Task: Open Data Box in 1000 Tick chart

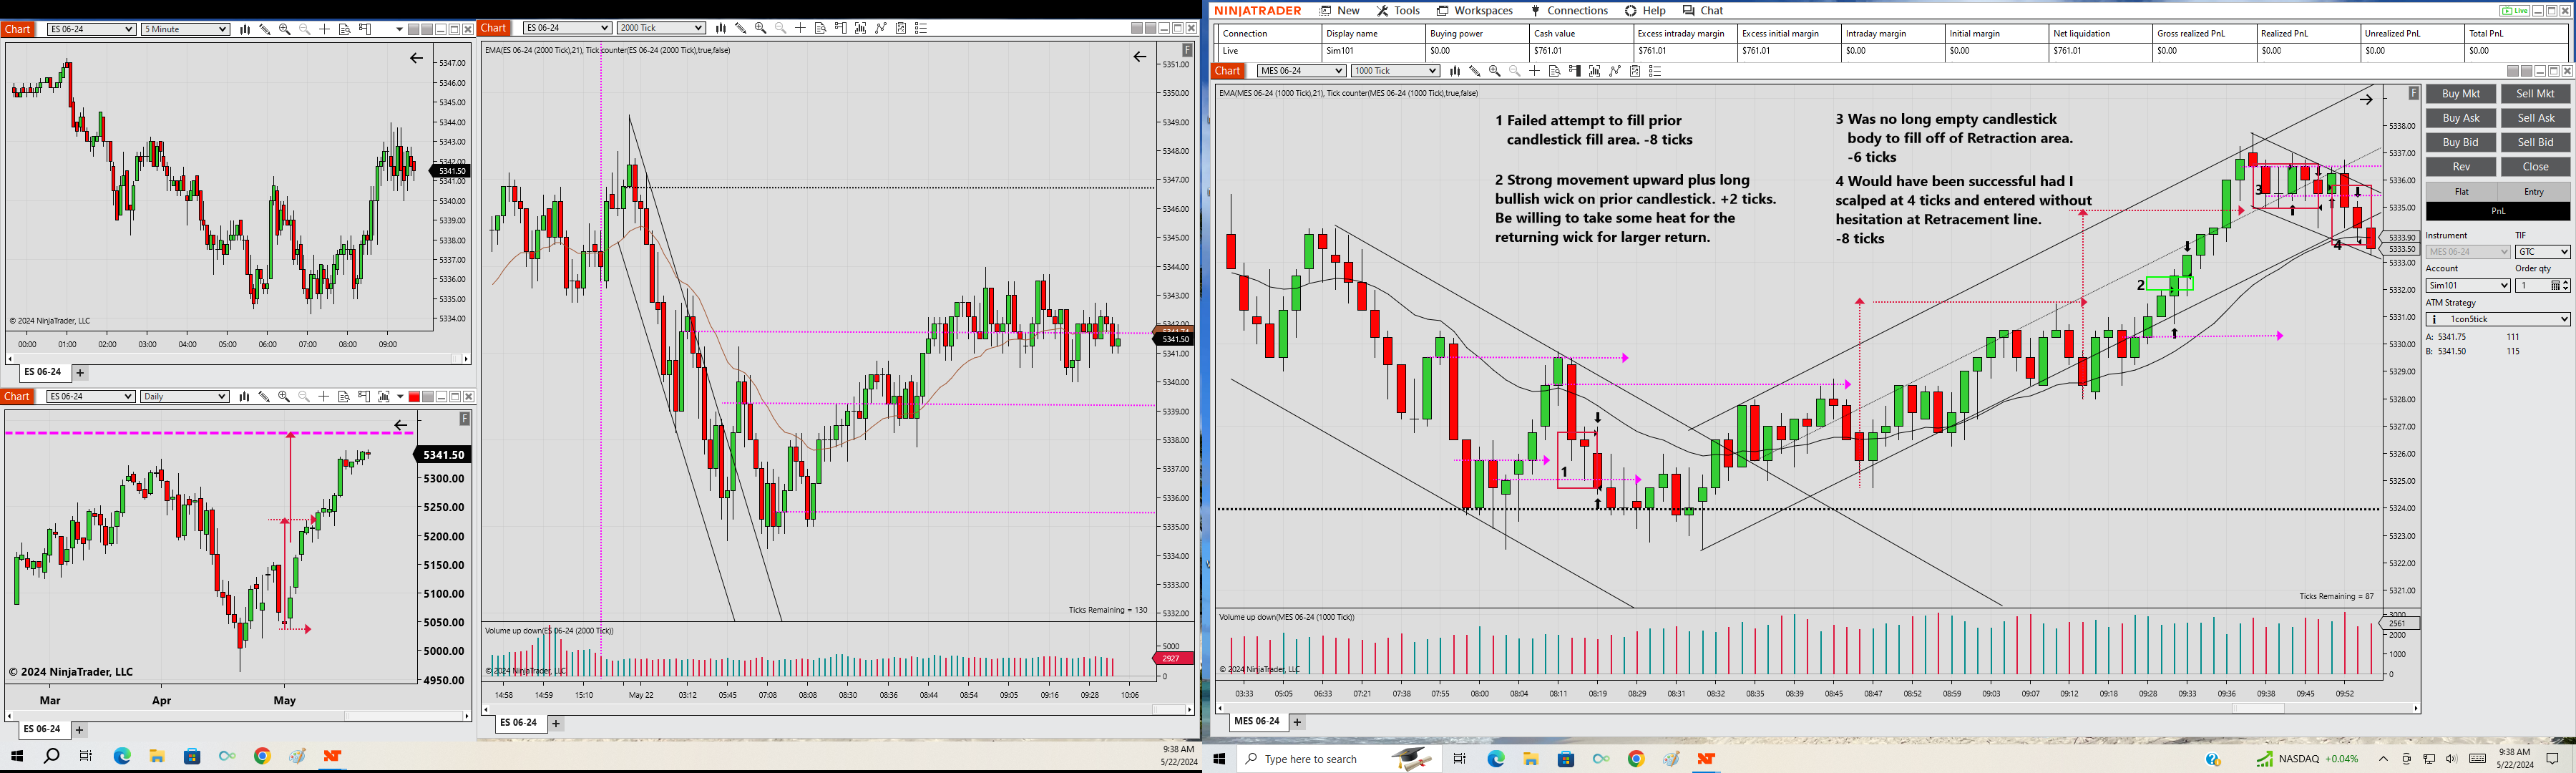Action: pos(1555,71)
